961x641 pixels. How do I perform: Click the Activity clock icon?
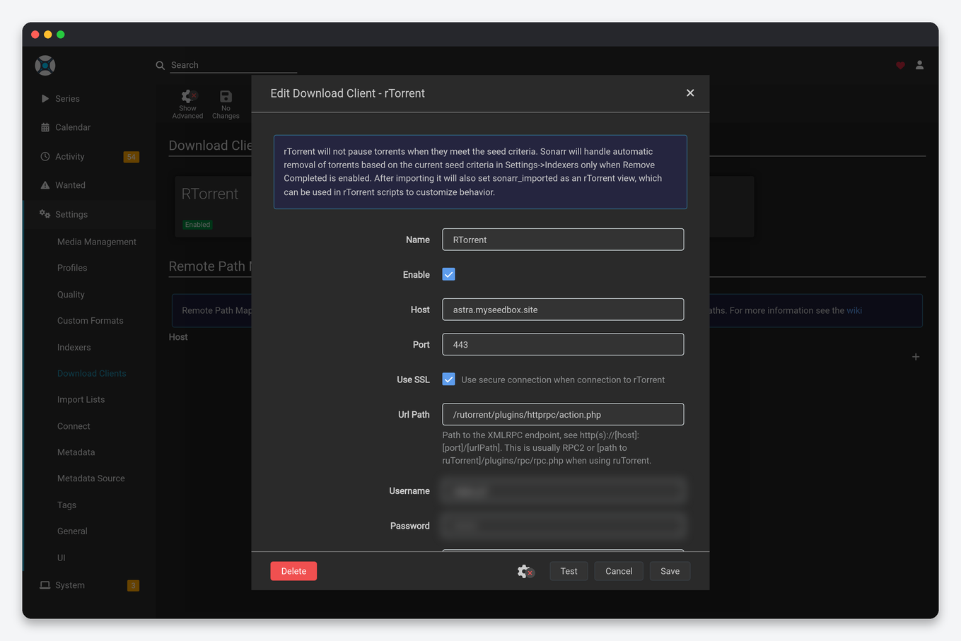[45, 156]
